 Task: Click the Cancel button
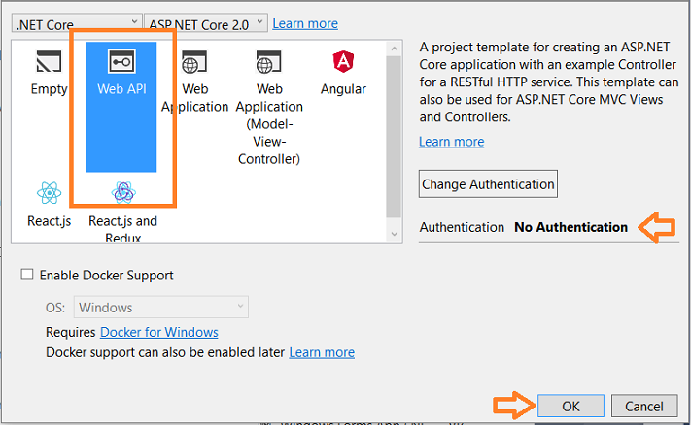coord(644,406)
